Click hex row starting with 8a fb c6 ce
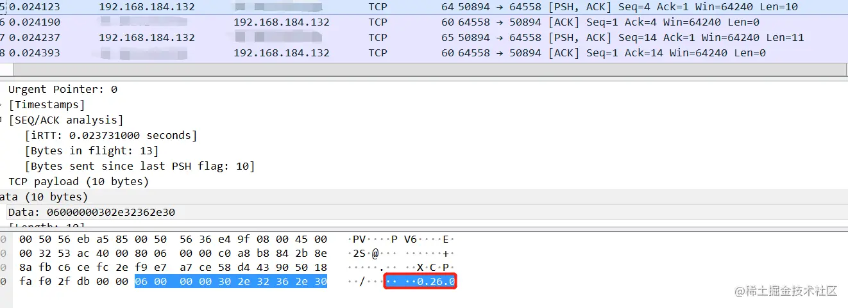 pos(173,268)
